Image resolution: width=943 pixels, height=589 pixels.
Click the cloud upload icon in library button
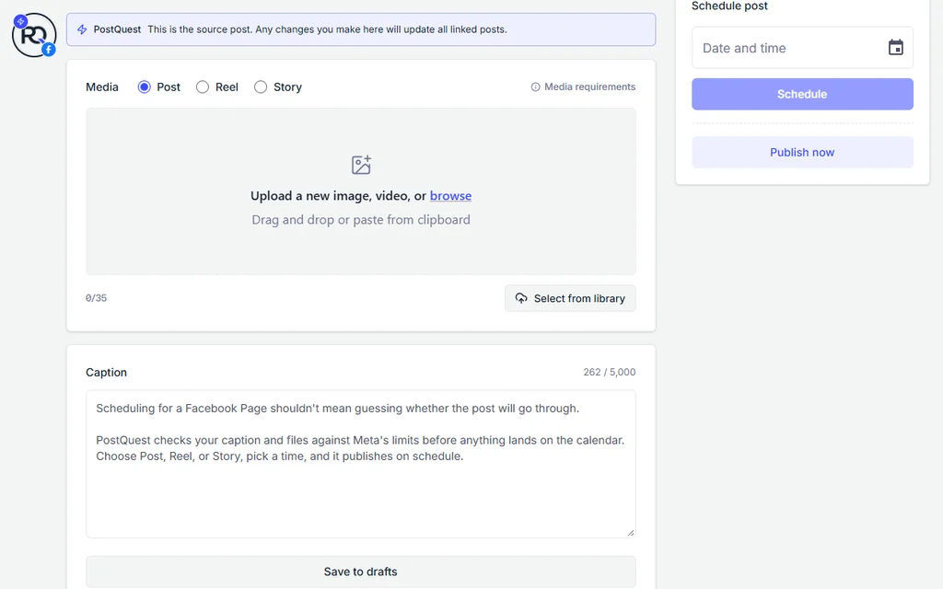point(521,298)
